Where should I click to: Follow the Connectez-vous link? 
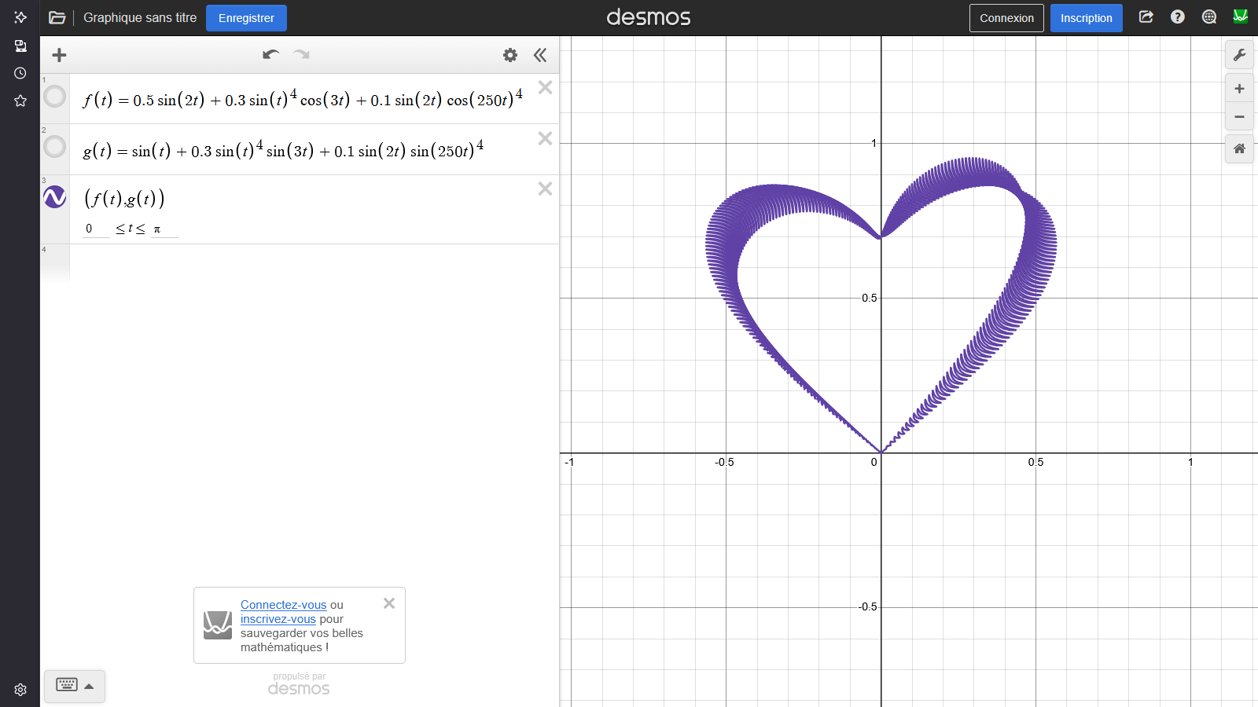coord(283,605)
